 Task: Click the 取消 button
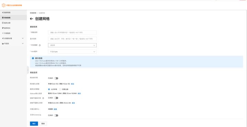[x=43, y=124]
